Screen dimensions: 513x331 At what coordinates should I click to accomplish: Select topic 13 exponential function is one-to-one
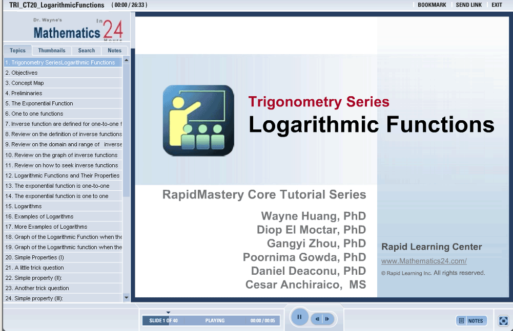click(63, 186)
